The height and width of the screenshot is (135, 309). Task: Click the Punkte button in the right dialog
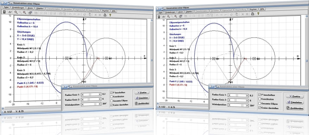click(x=295, y=96)
